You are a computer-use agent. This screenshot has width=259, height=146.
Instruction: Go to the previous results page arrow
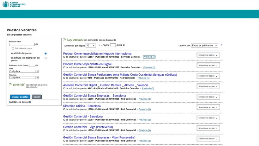(x=102, y=46)
